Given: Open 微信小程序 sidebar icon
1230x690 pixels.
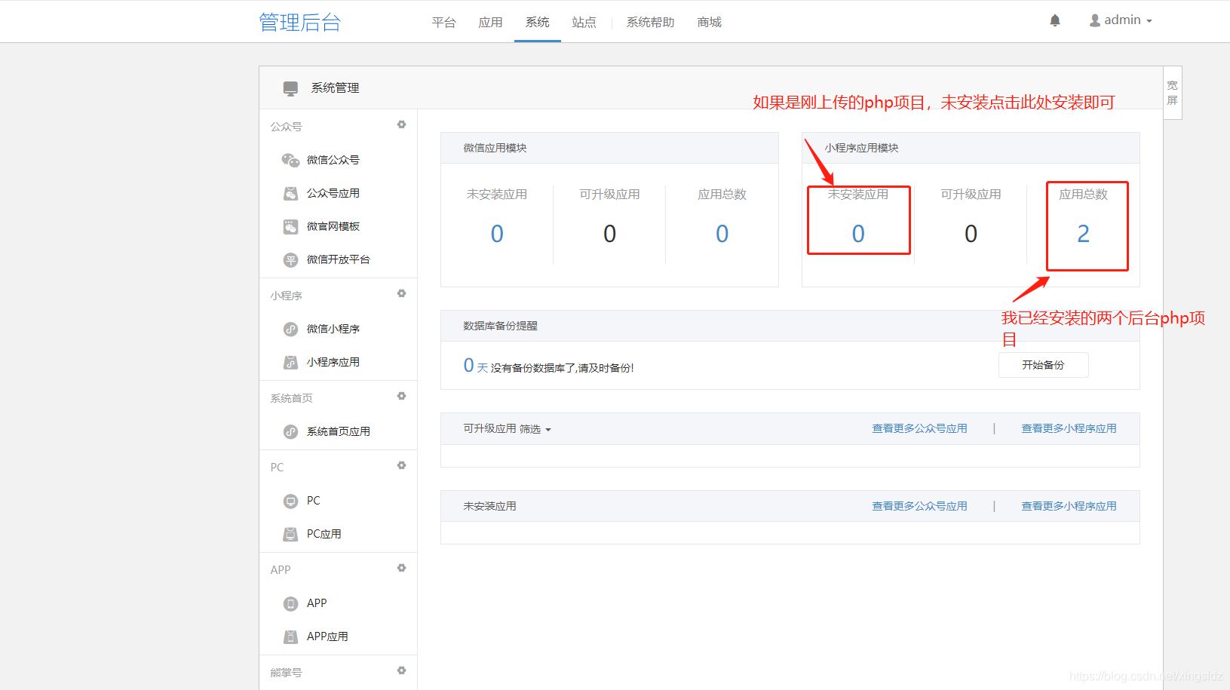Looking at the screenshot, I should 290,330.
